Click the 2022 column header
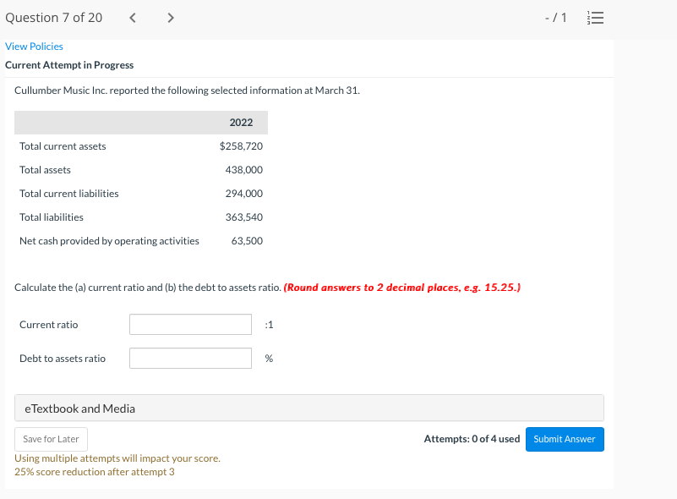 241,123
